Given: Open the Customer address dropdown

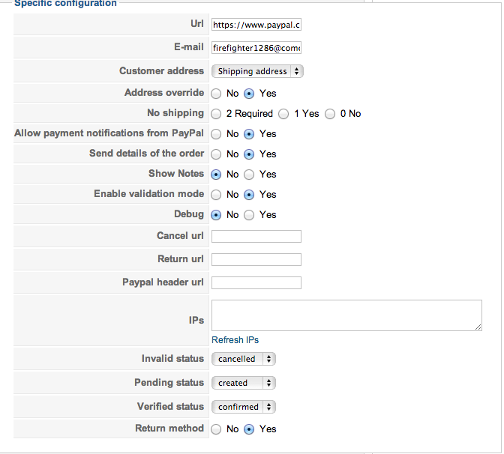Looking at the screenshot, I should (257, 71).
